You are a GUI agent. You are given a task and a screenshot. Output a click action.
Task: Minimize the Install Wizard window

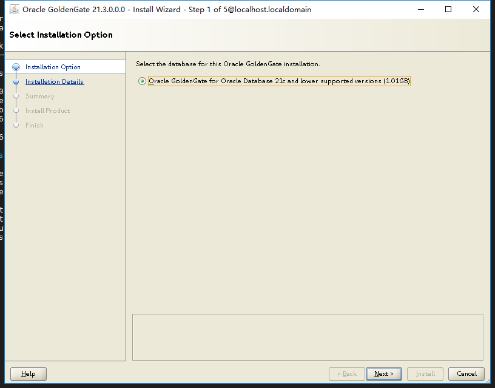(421, 10)
